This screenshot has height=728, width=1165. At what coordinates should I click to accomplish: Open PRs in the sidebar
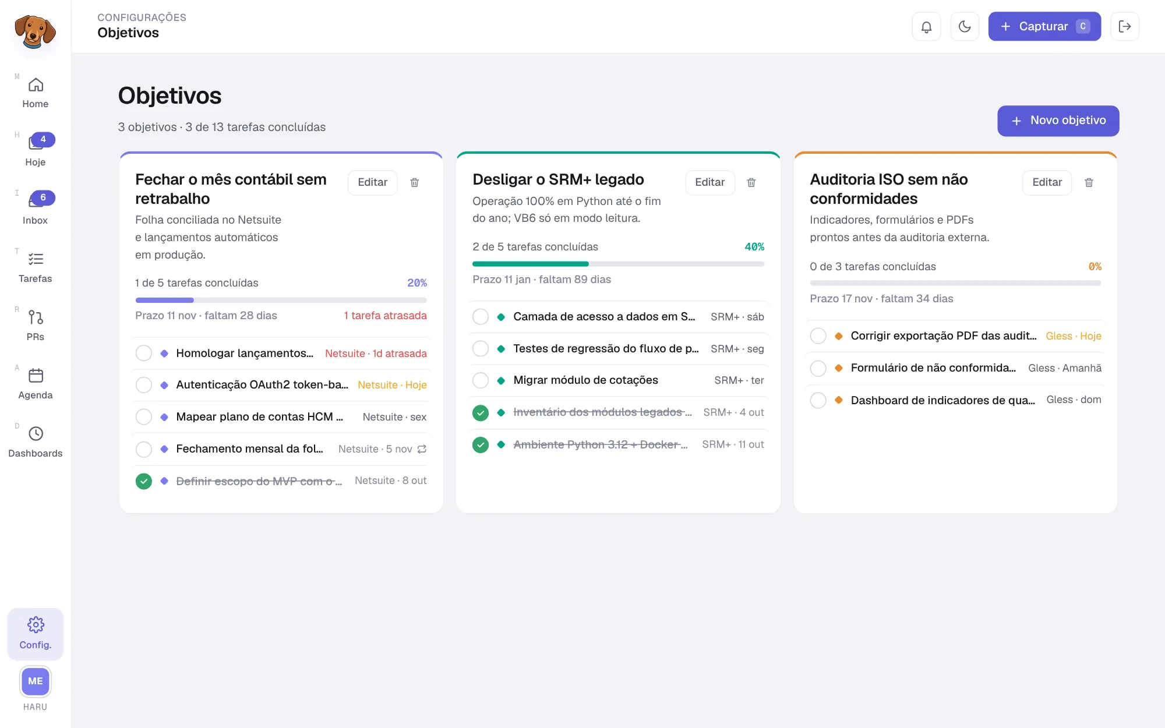pyautogui.click(x=36, y=326)
